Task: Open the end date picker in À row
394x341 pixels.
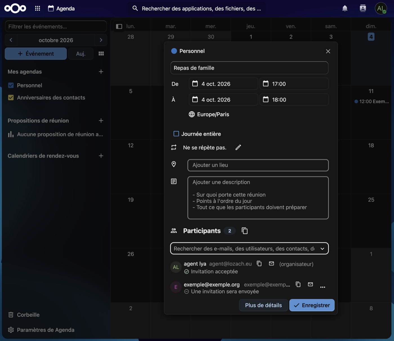Action: click(x=223, y=100)
